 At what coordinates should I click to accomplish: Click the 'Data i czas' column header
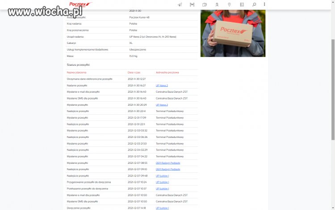point(134,73)
